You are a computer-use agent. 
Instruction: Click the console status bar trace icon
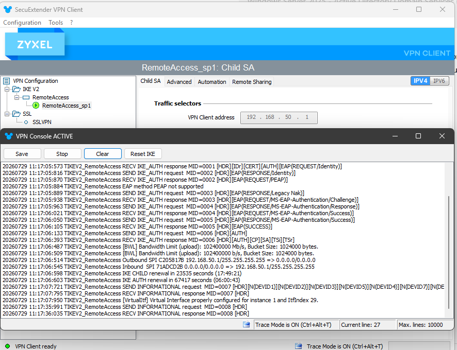click(x=246, y=324)
